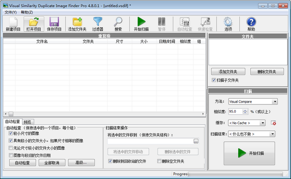Click the Progress bar in status bar
Viewport: 291px width, 179px height.
[x=235, y=174]
